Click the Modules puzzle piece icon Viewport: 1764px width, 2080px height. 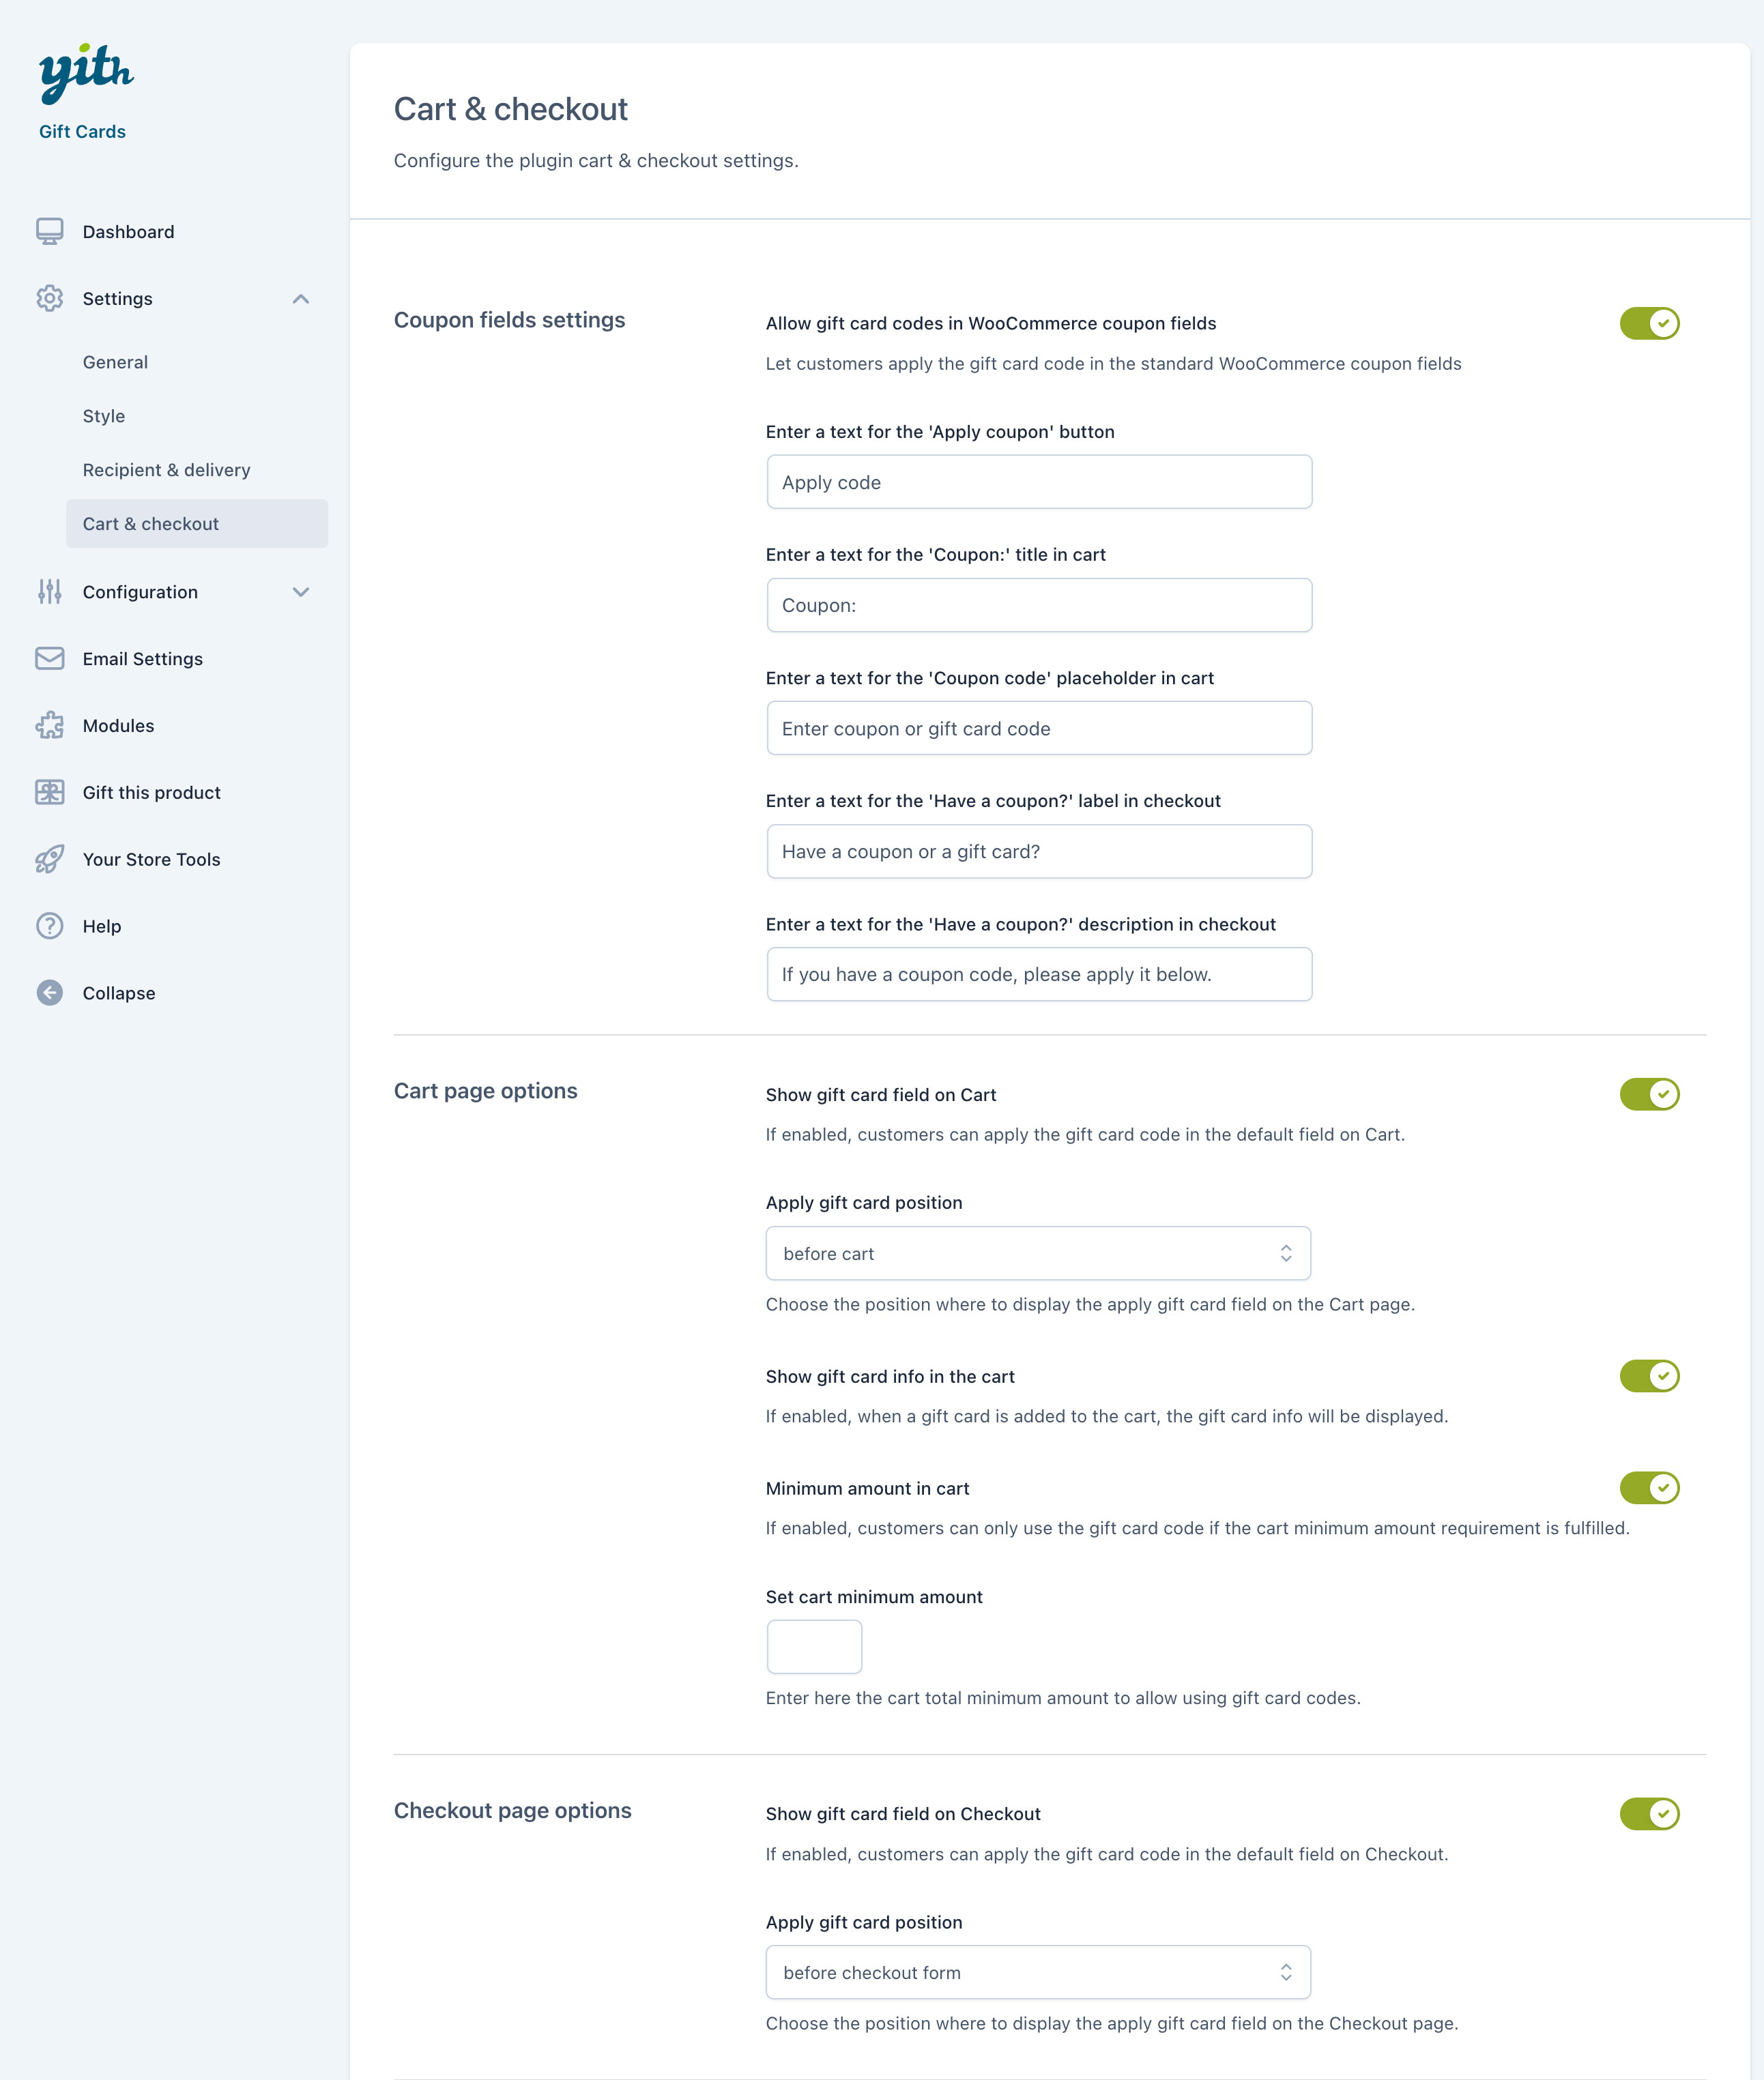tap(49, 726)
